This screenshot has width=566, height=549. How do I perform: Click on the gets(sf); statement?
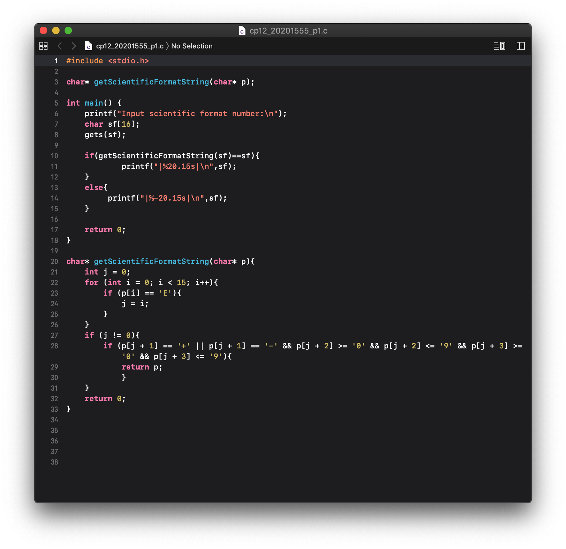point(105,135)
